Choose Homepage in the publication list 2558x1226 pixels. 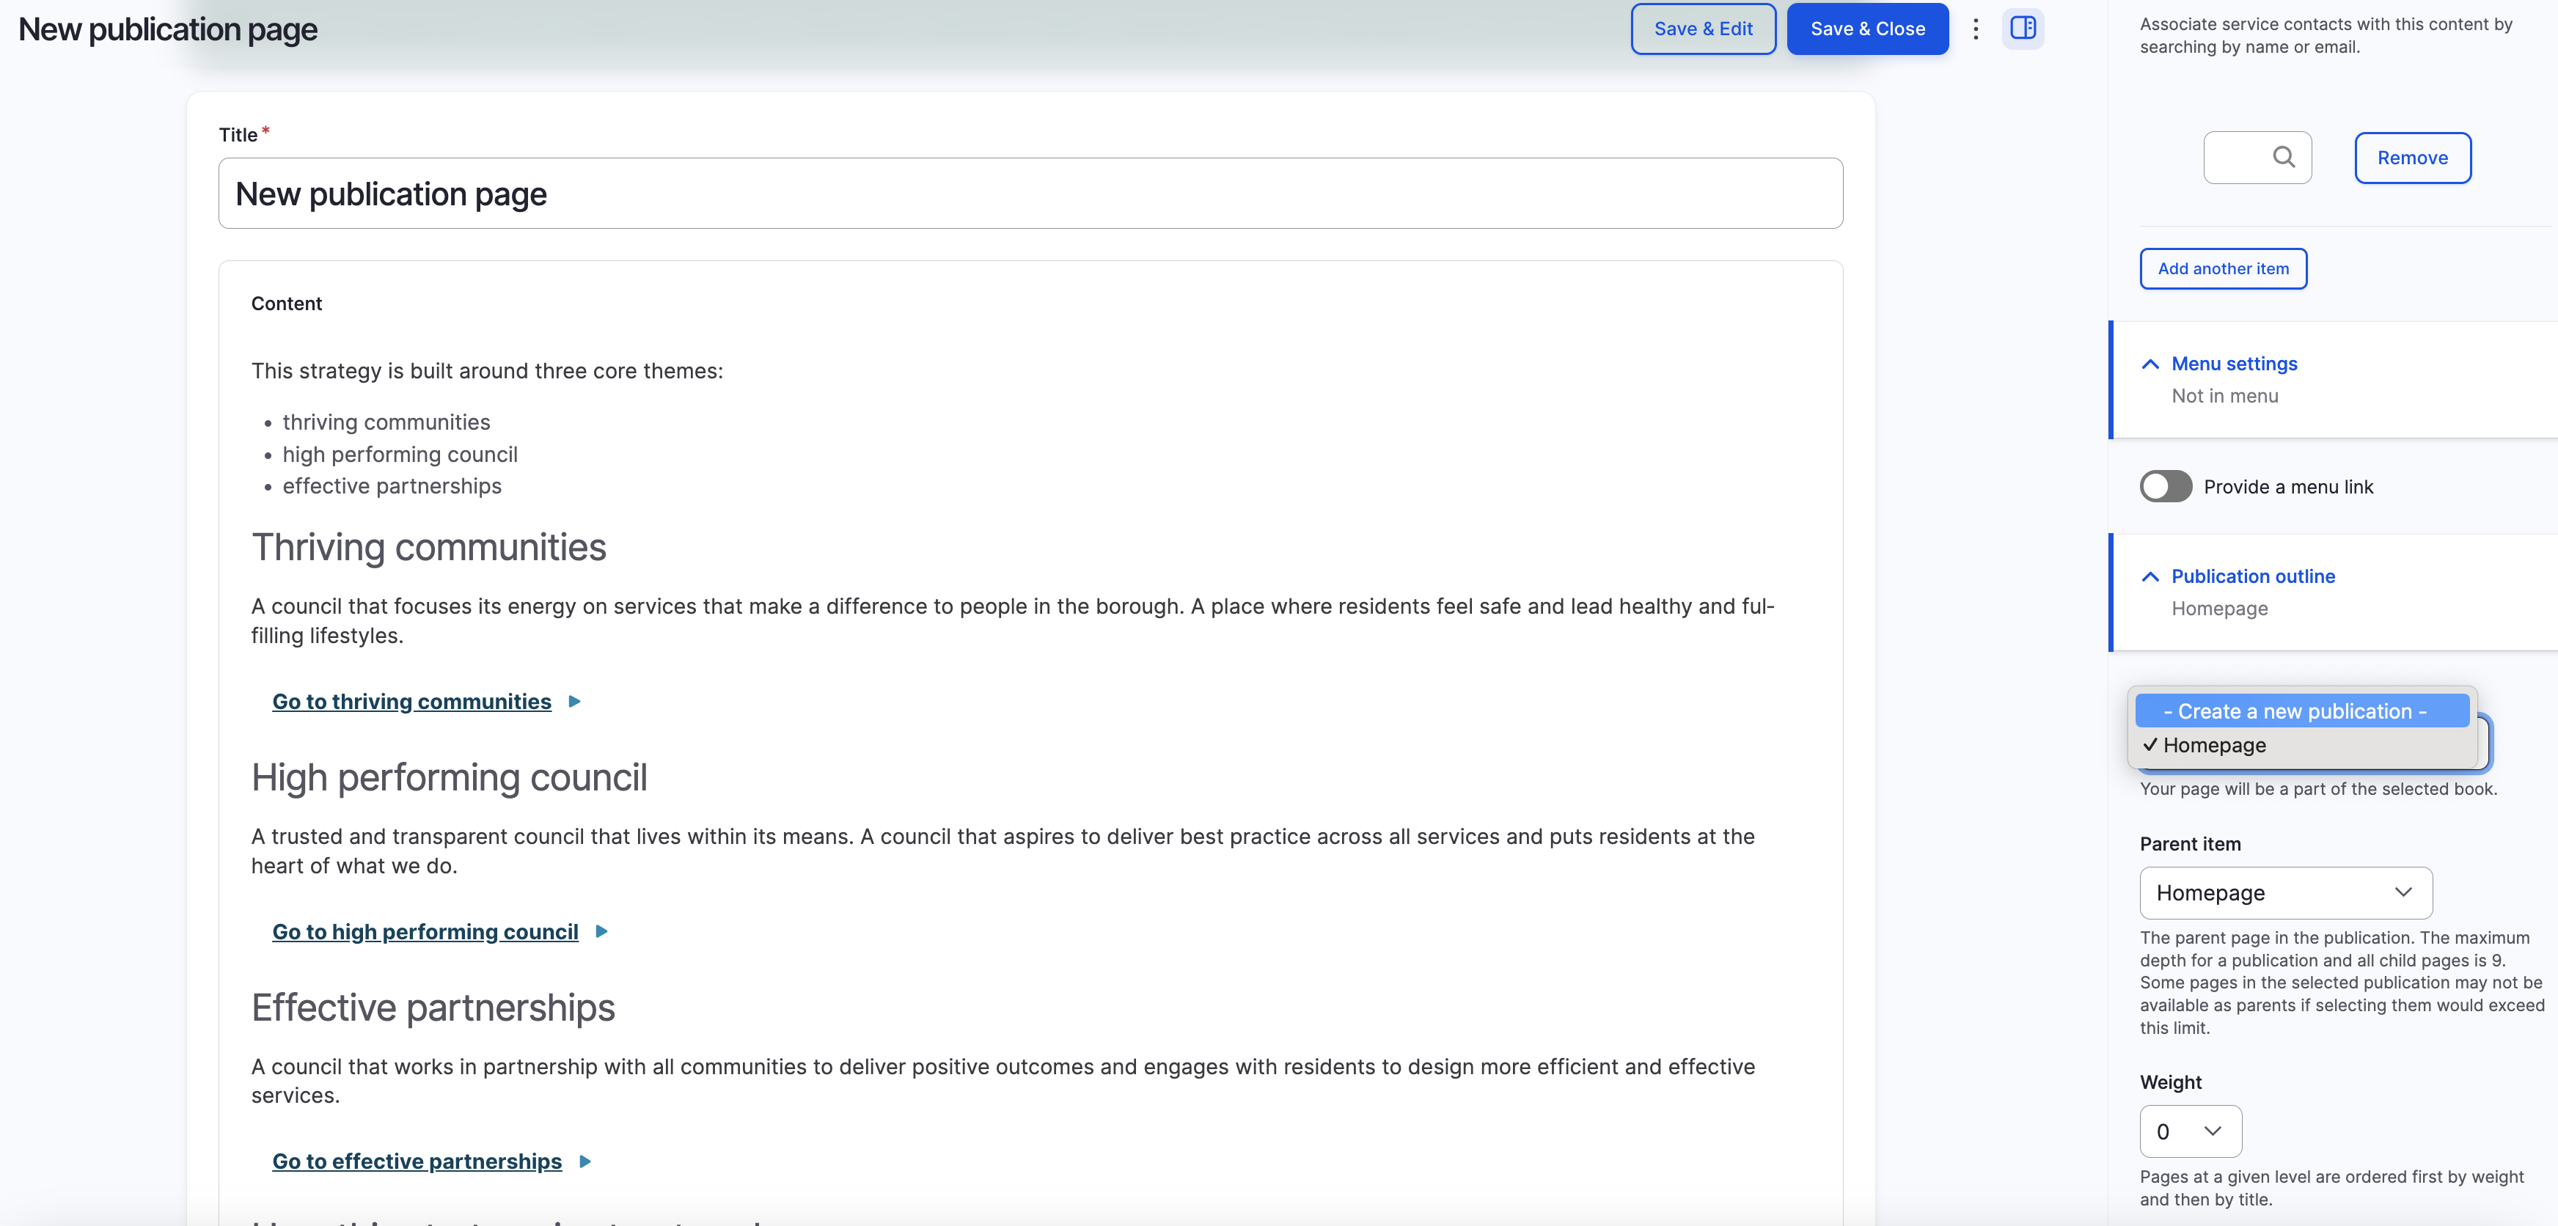click(x=2213, y=744)
